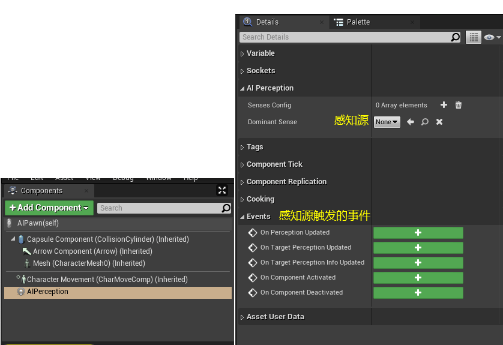503x345 pixels.
Task: Open the Dominant Sense None dropdown
Action: click(x=387, y=122)
